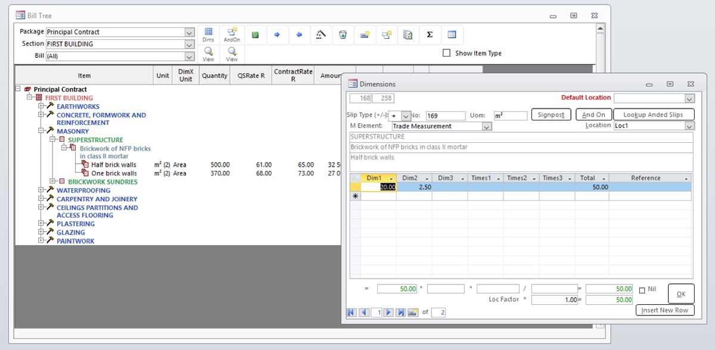
Task: Click the new row asterisk selector
Action: (355, 196)
